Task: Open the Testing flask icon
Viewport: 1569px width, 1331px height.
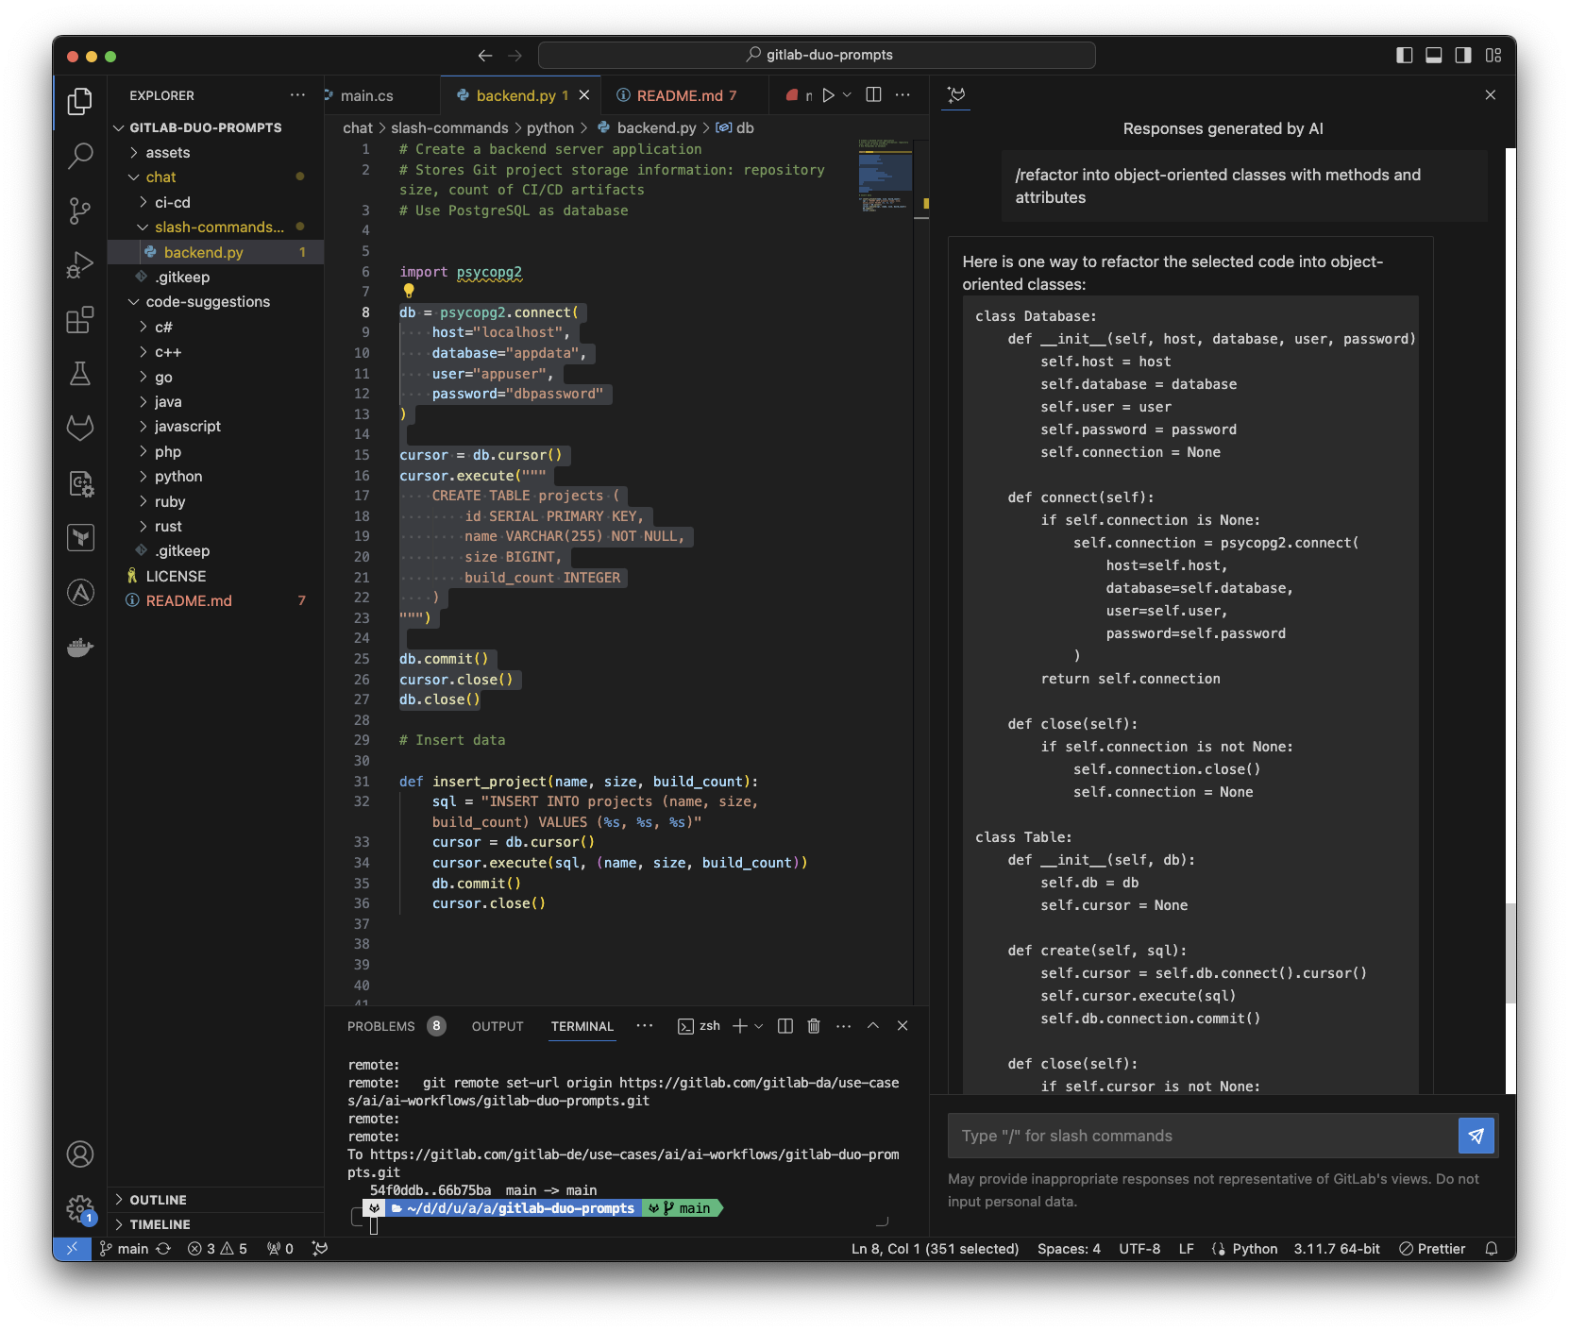Action: coord(80,374)
